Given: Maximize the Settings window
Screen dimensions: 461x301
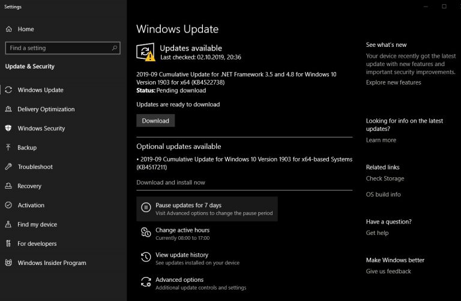Looking at the screenshot, I should coord(444,7).
